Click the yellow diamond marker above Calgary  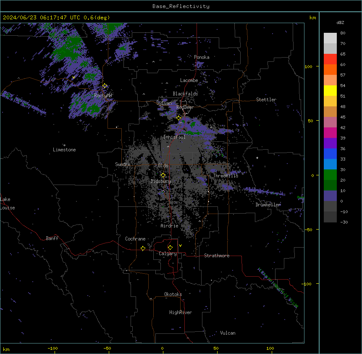coord(170,248)
